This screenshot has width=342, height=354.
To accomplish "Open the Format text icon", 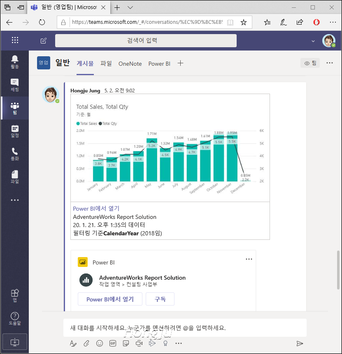I will coord(73,343).
